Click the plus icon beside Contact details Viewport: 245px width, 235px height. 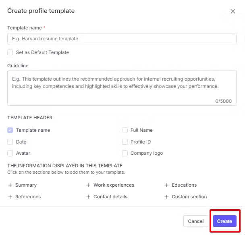[88, 197]
